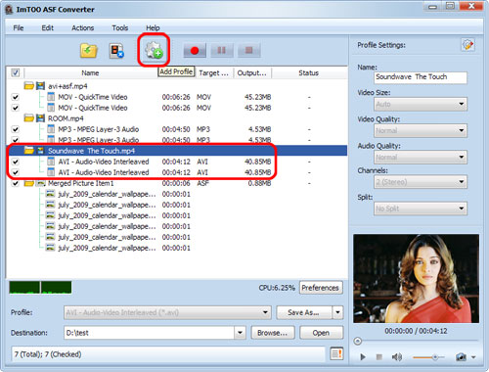Open the Actions menu
This screenshot has width=489, height=372.
coord(82,27)
